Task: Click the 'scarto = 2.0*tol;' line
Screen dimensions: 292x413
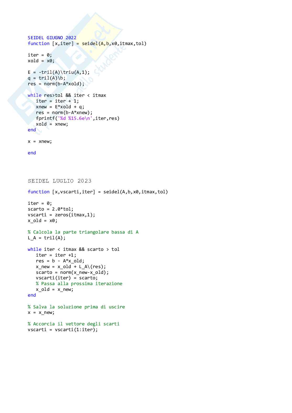Action: 50,209
